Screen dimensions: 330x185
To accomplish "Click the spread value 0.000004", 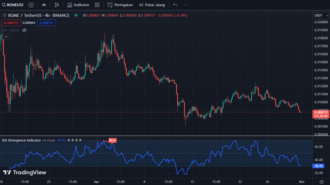I will point(29,23).
